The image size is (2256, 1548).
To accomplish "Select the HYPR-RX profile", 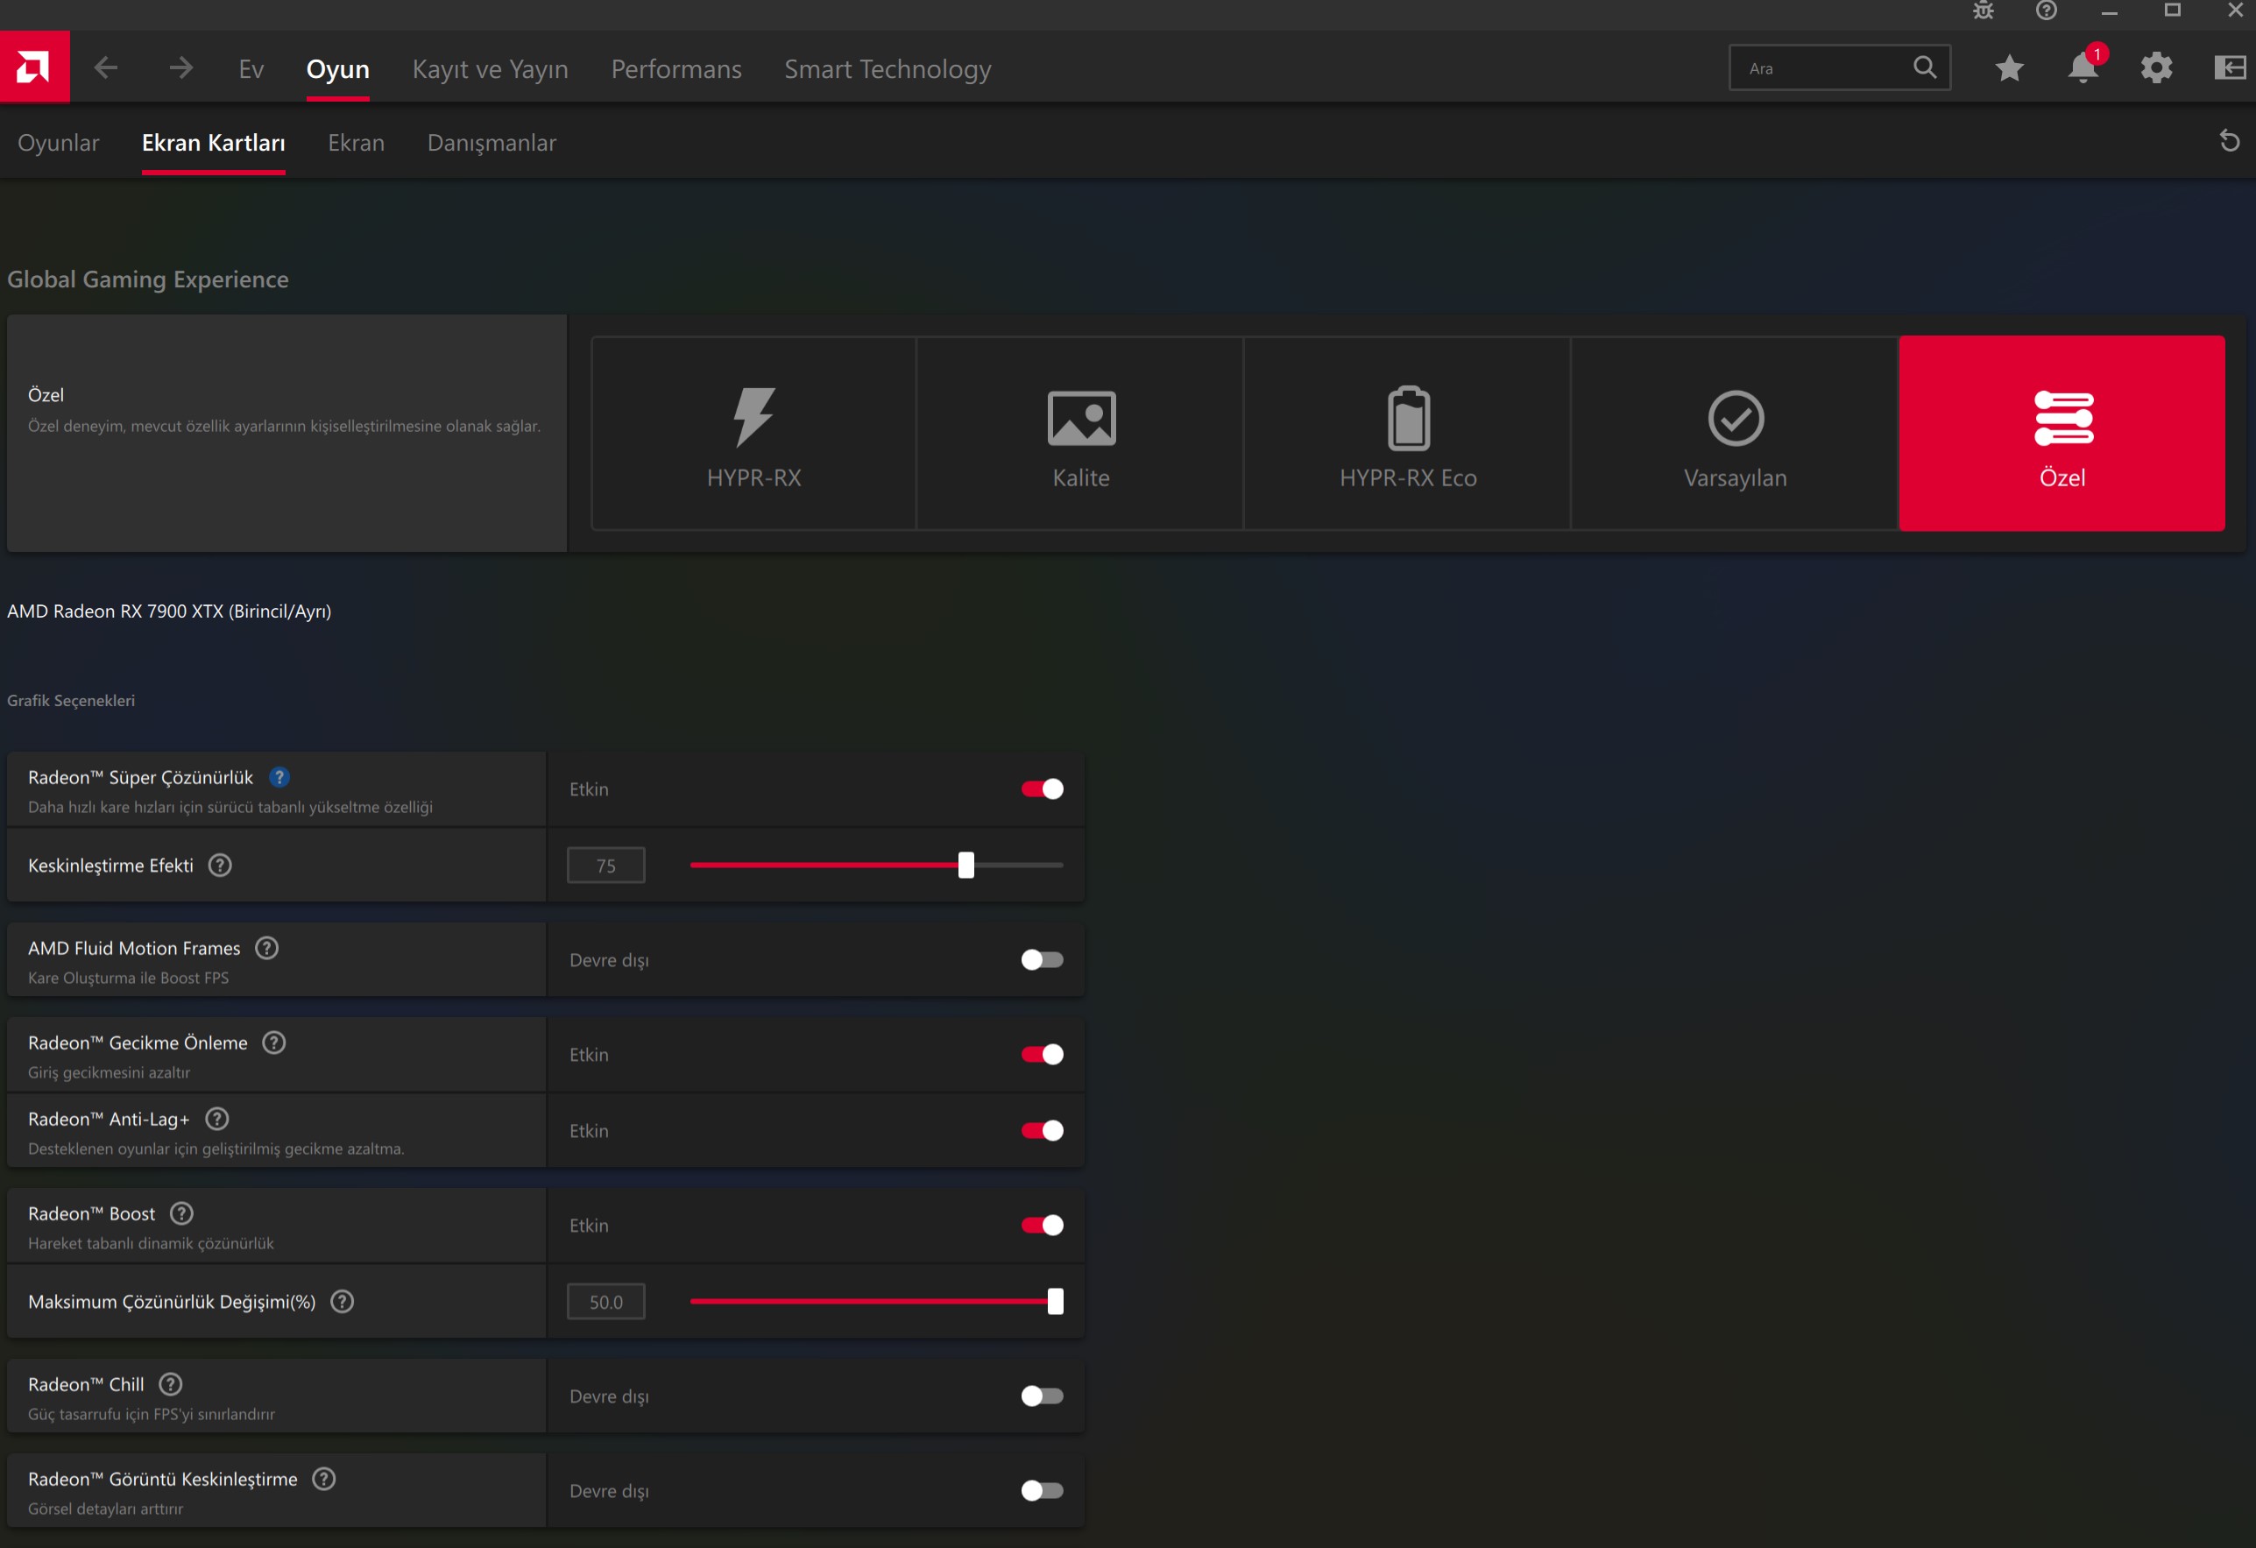I will pyautogui.click(x=754, y=433).
